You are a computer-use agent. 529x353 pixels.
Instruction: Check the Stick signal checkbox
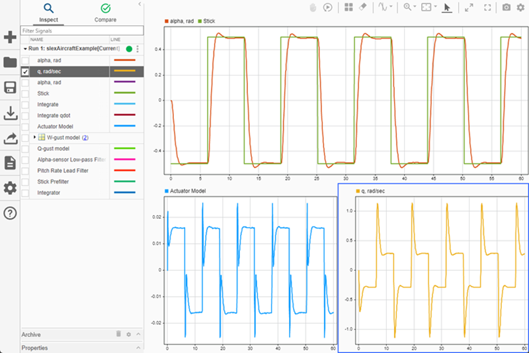25,93
